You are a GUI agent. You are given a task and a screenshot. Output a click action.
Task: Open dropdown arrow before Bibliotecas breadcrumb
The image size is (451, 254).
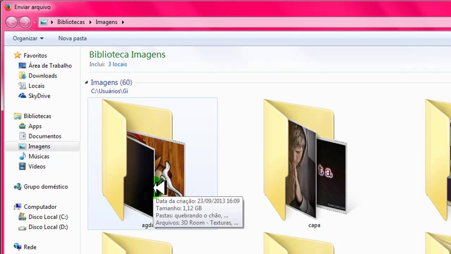coord(52,22)
